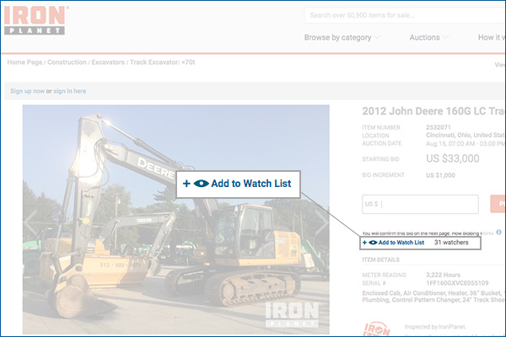The height and width of the screenshot is (337, 506).
Task: Click the Inspected by IronPlanet badge icon
Action: tap(377, 329)
